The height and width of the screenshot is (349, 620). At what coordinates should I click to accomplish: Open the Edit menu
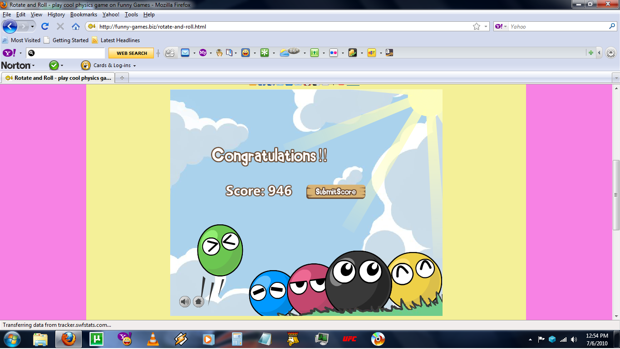pyautogui.click(x=21, y=15)
